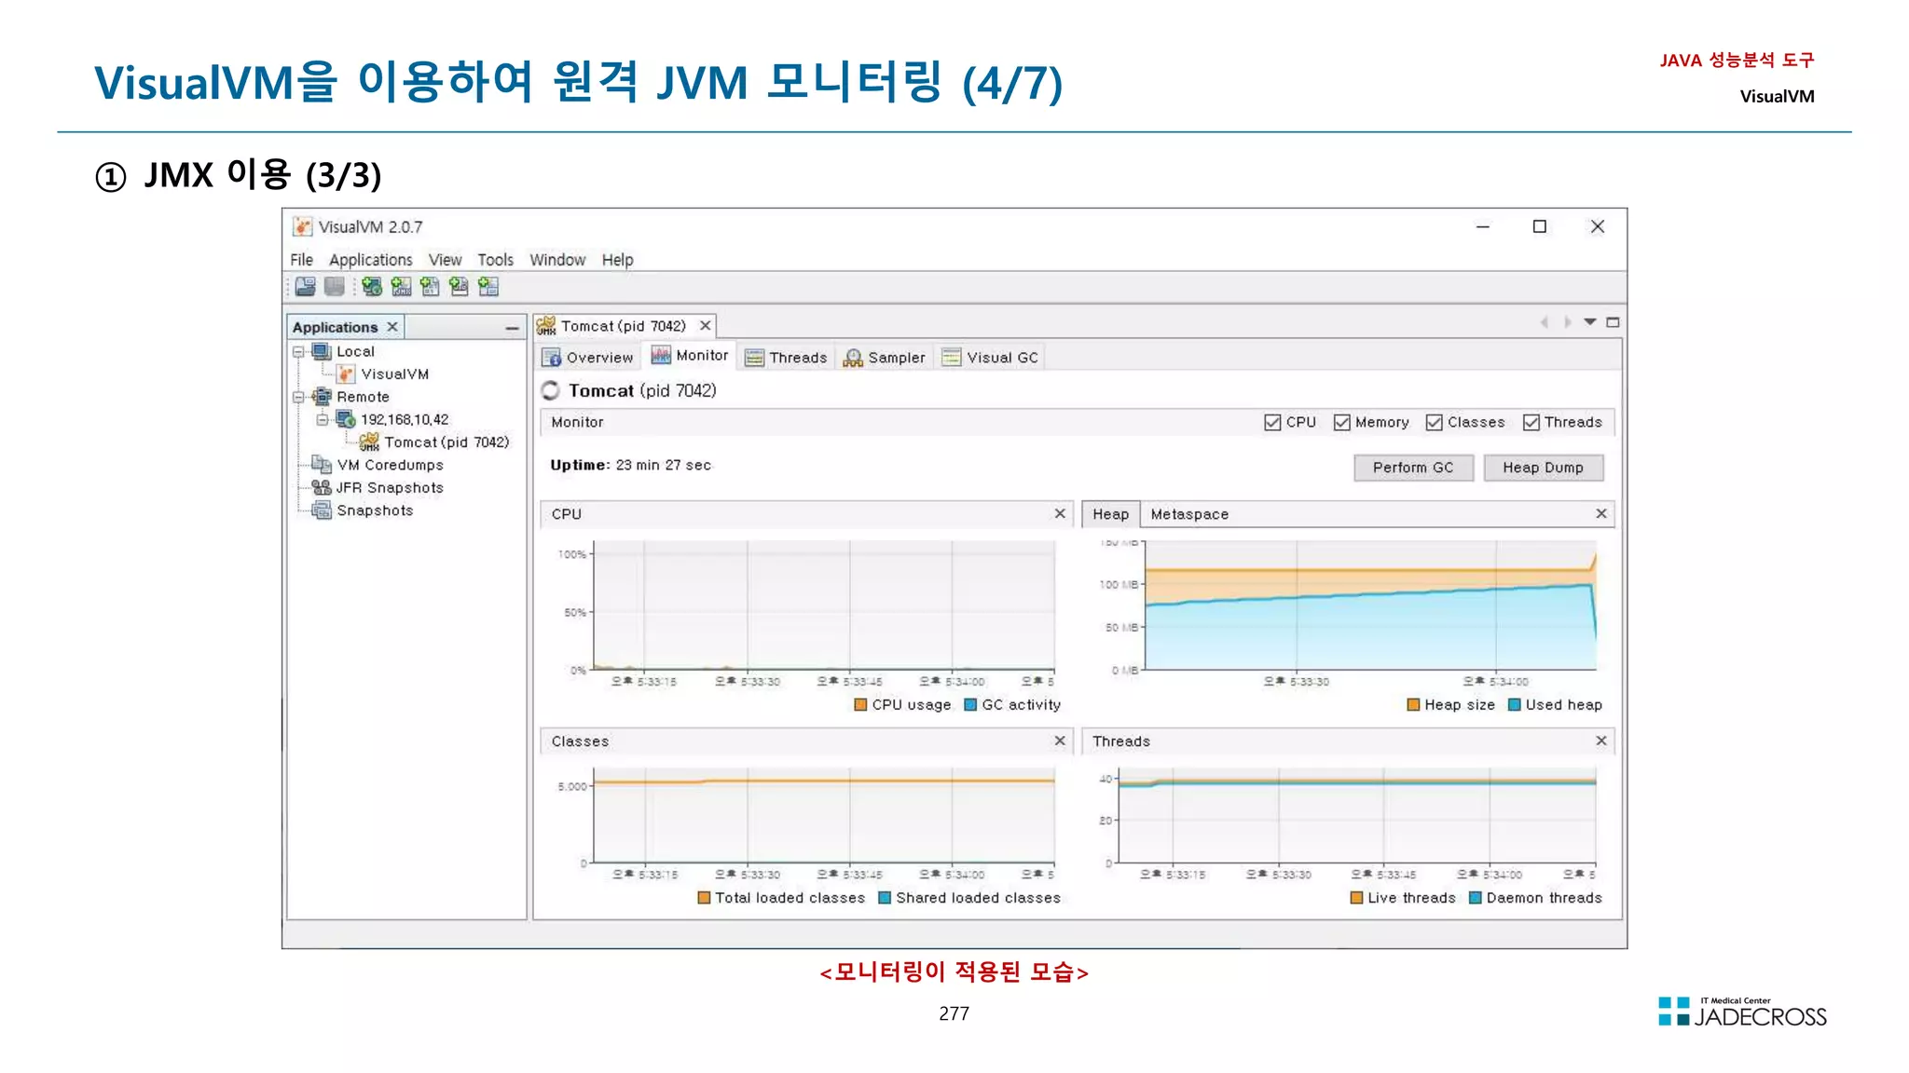Click the Heap size legend swatch
The width and height of the screenshot is (1909, 1073).
click(1414, 705)
